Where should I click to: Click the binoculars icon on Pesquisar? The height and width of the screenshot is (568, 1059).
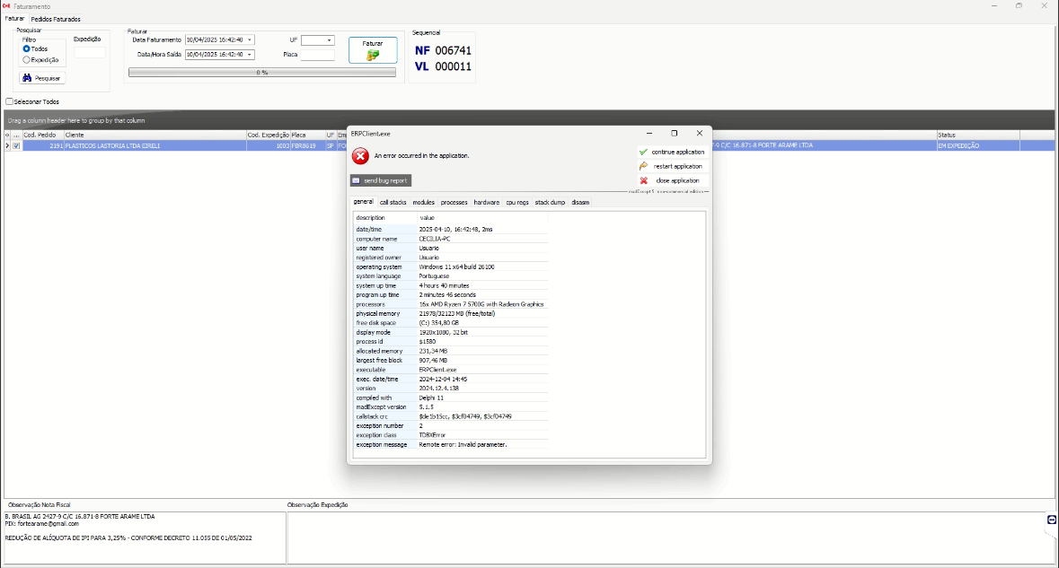pyautogui.click(x=27, y=78)
